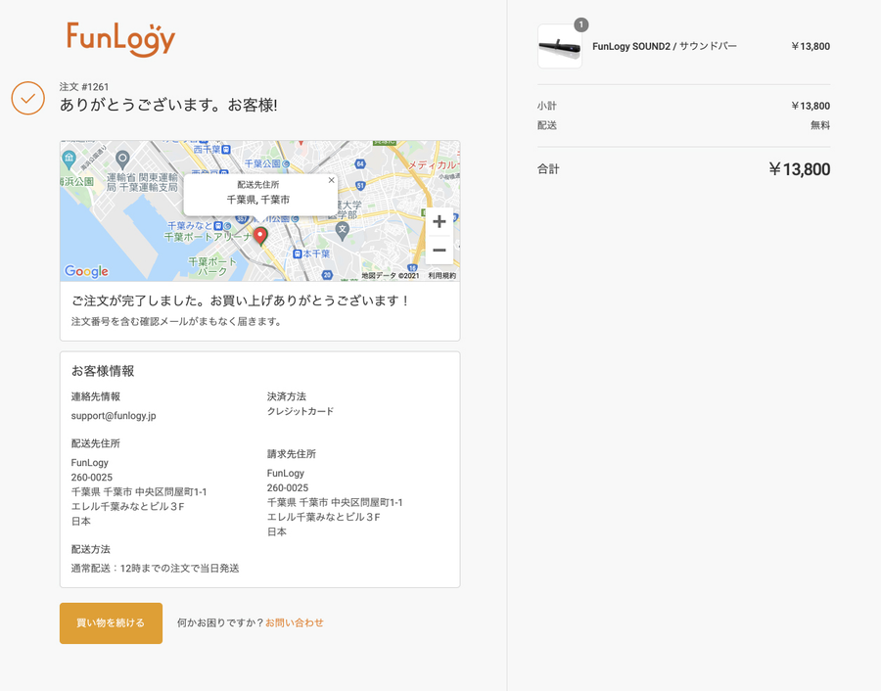Click the gray pin near 運輸省 label
This screenshot has width=881, height=691.
point(122,160)
